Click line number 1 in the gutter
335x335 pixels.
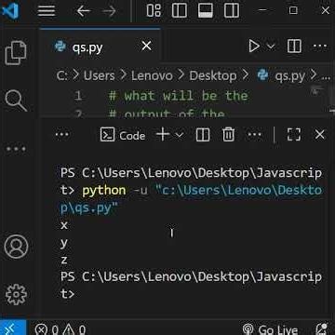pyautogui.click(x=78, y=96)
